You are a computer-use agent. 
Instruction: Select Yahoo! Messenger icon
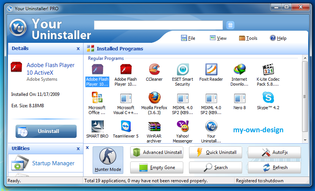coord(183,126)
